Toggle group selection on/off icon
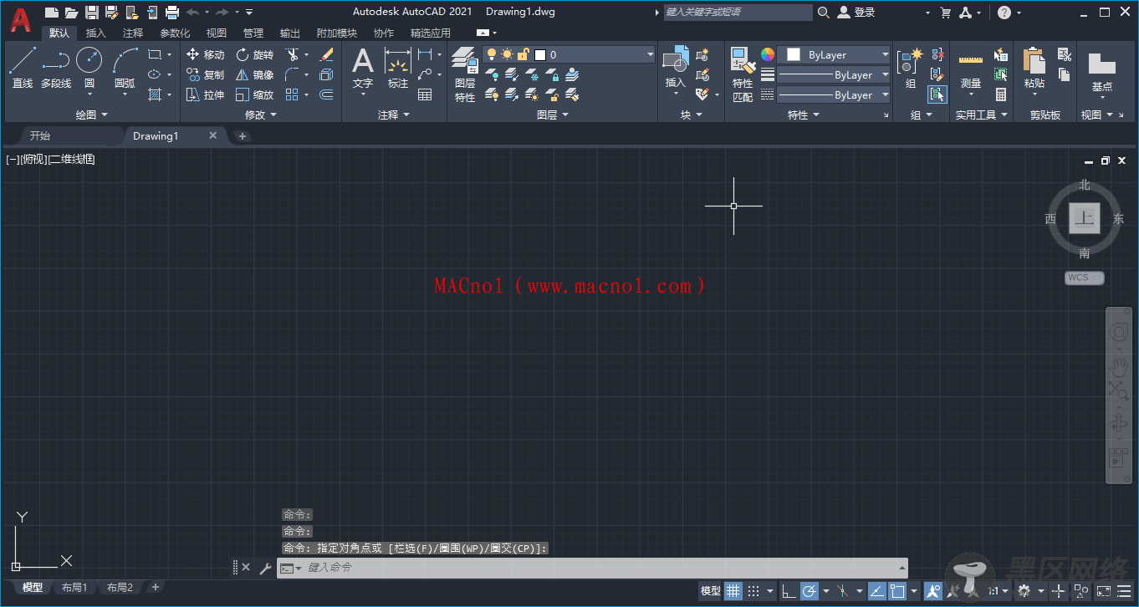The image size is (1139, 607). 937,94
